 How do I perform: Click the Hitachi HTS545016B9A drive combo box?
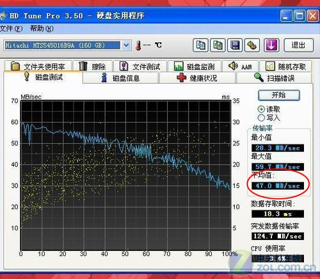(x=67, y=45)
